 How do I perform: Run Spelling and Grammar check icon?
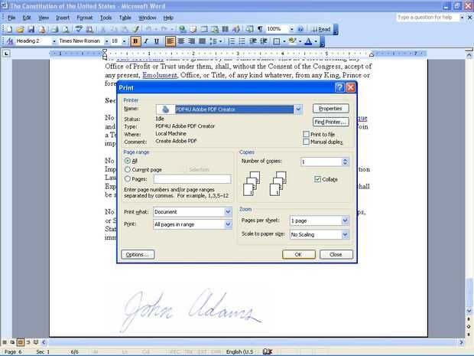click(79, 29)
